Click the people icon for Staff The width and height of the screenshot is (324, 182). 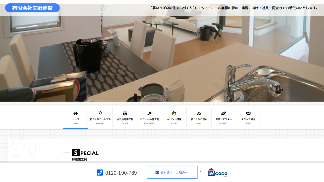coord(248,113)
